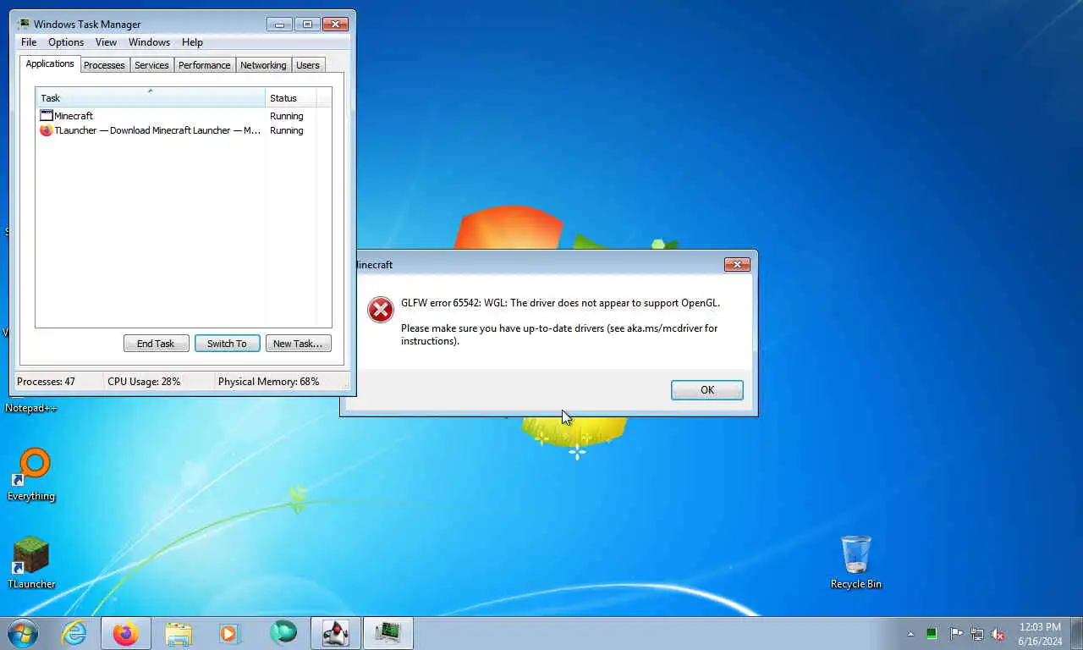This screenshot has height=650, width=1083.
Task: Sort by the Status column header
Action: click(291, 97)
